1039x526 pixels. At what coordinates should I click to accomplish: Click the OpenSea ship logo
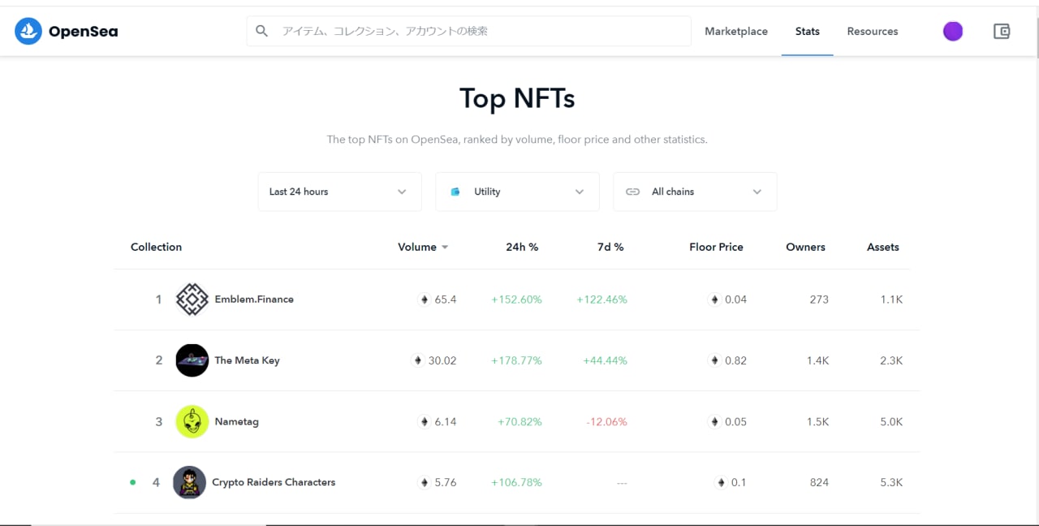(28, 32)
